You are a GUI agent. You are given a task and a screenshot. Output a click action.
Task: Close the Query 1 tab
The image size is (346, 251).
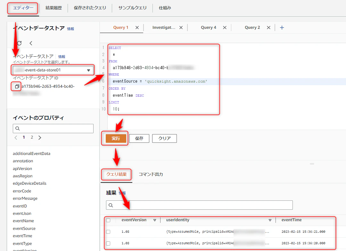click(x=137, y=28)
